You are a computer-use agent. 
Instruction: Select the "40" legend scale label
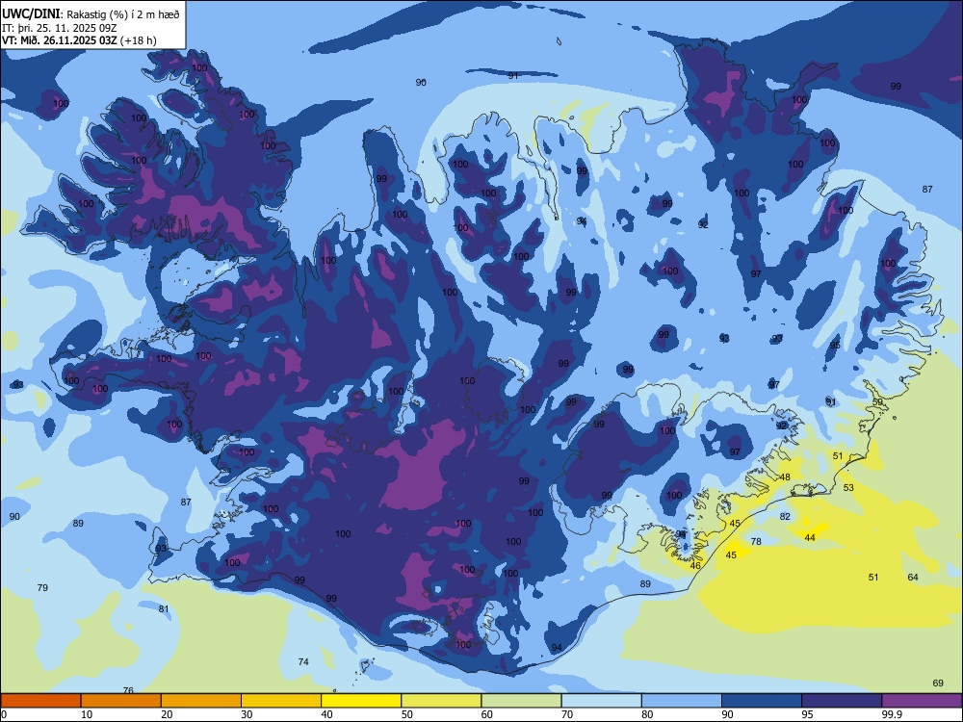[x=326, y=714]
